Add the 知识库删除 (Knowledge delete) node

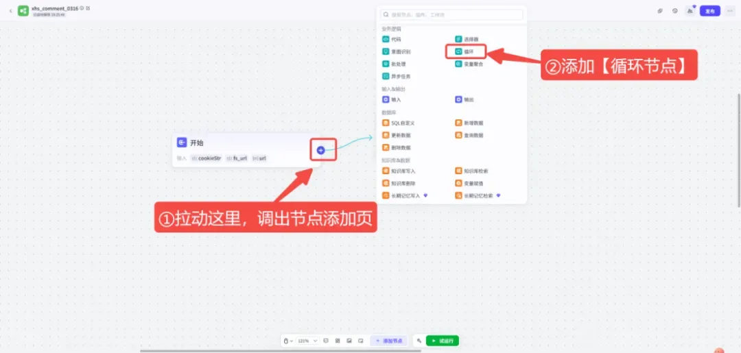(399, 182)
